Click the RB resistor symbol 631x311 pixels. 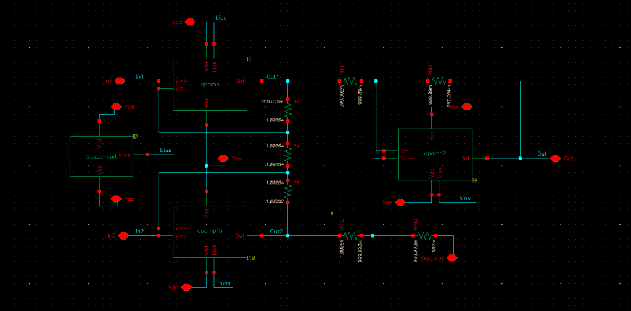[x=288, y=192]
